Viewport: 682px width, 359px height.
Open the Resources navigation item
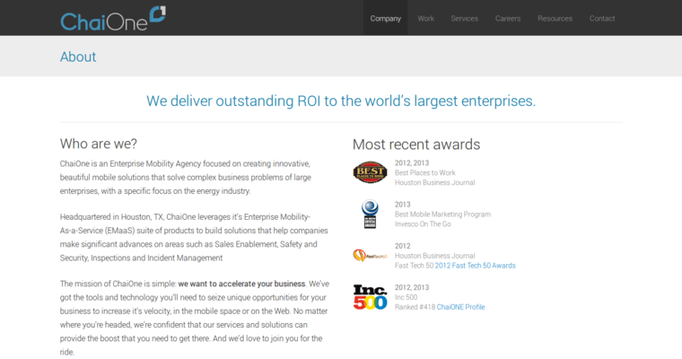[x=555, y=18]
